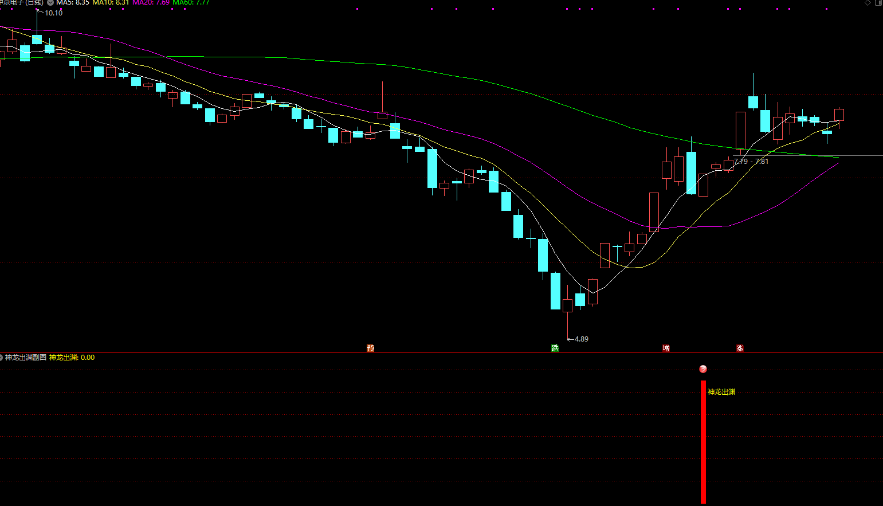Click the round icon before 神龙出渊副图 label
This screenshot has height=506, width=883.
[x=1, y=358]
